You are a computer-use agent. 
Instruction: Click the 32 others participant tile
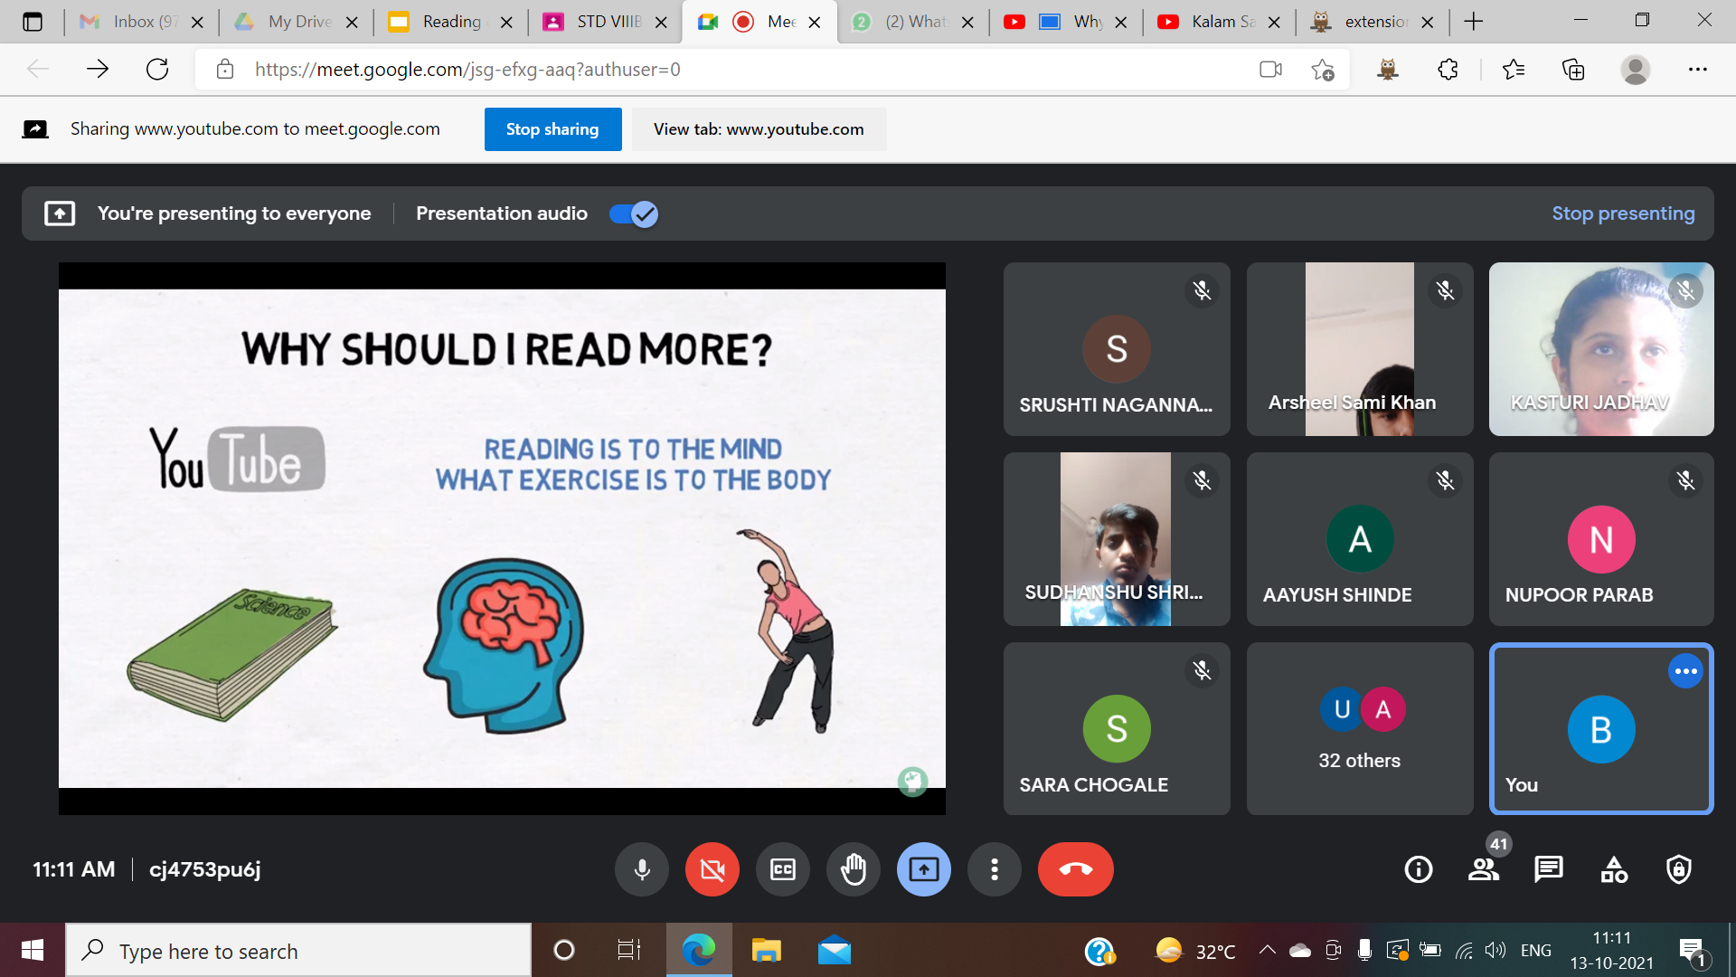[x=1359, y=728]
